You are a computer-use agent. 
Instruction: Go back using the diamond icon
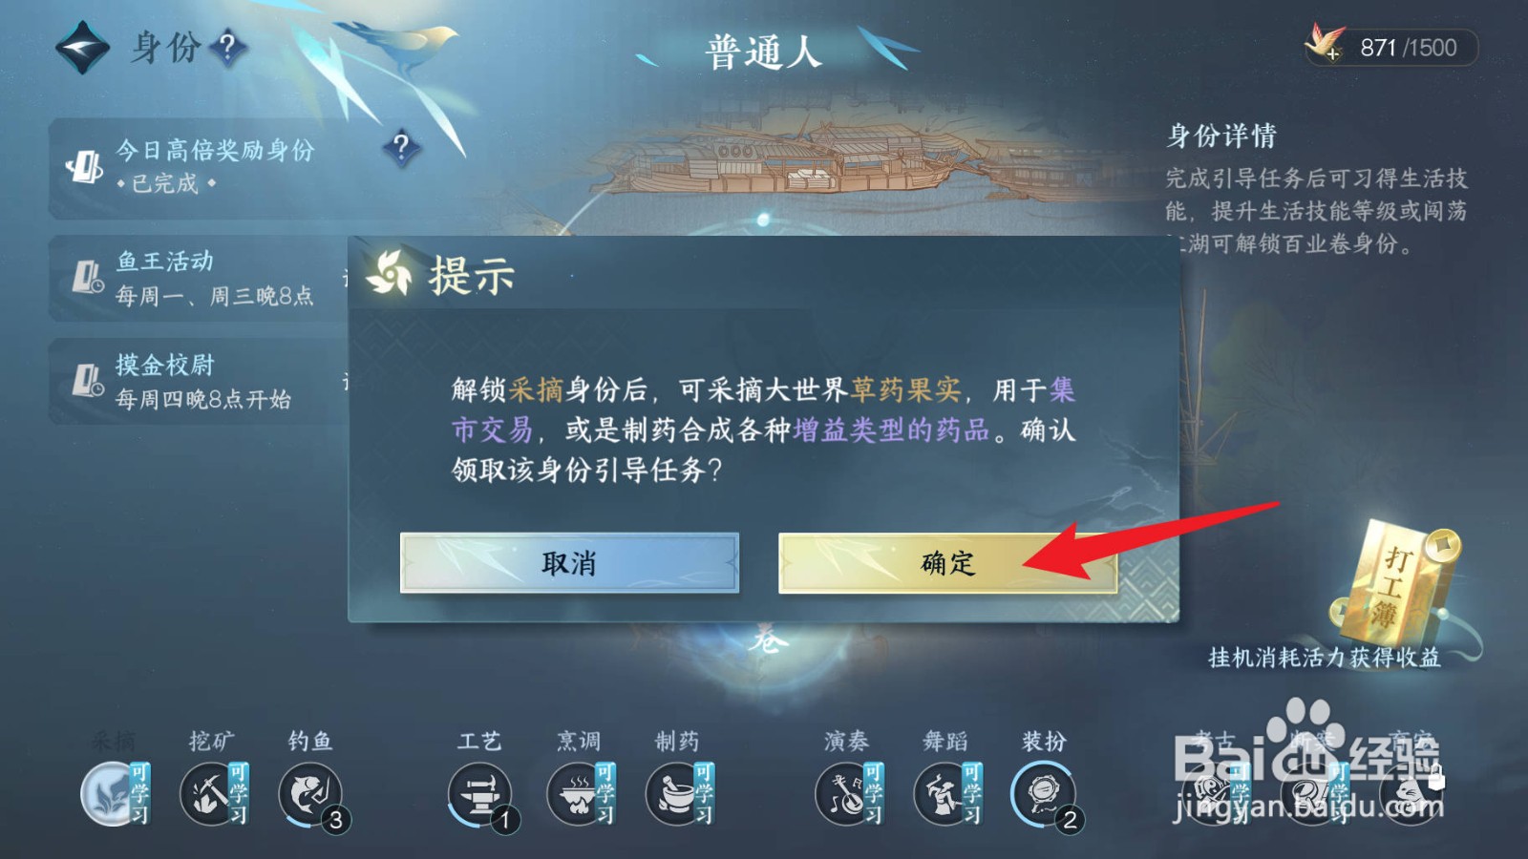tap(83, 47)
